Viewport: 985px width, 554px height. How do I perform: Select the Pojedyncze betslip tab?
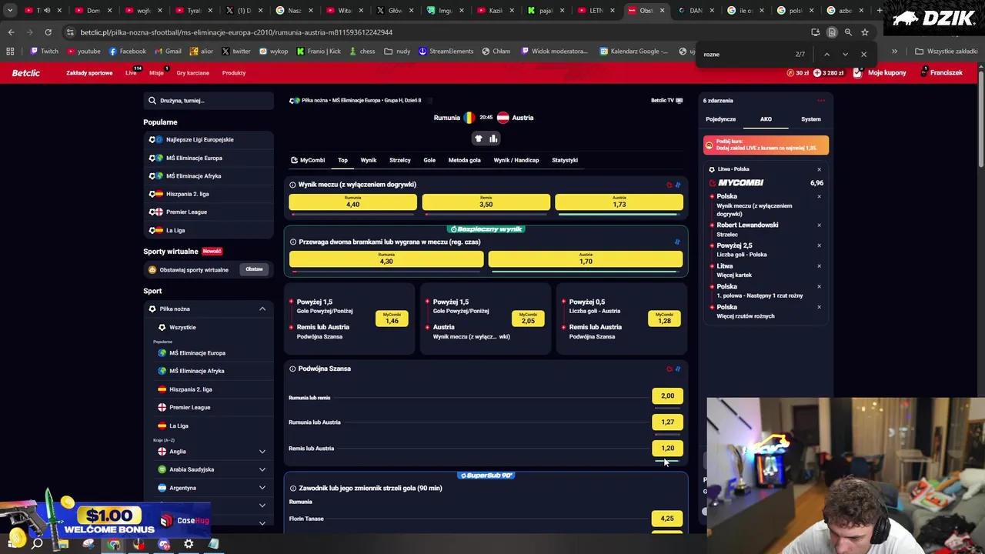tap(721, 119)
